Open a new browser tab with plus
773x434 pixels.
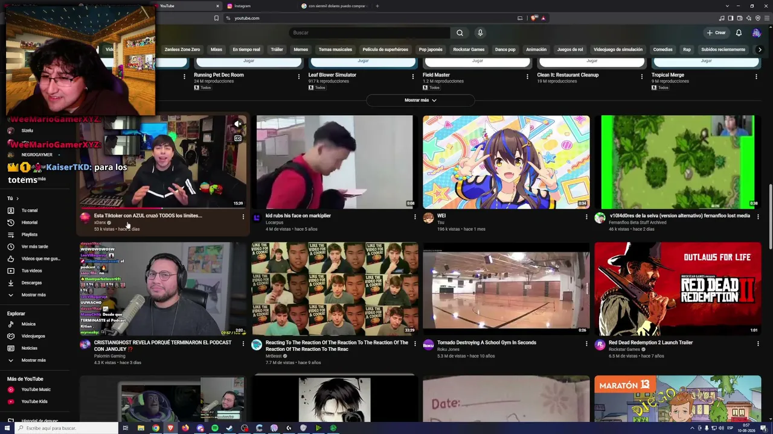pyautogui.click(x=377, y=6)
